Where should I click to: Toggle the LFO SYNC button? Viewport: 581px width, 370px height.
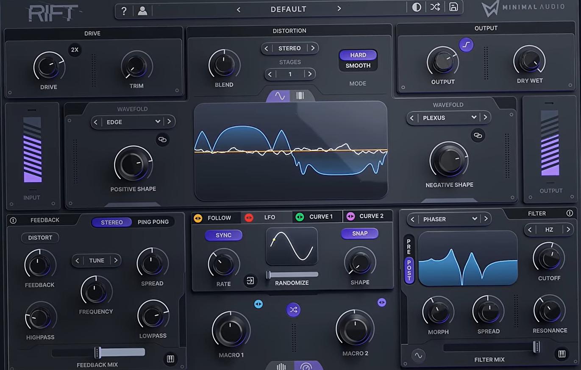pos(223,235)
